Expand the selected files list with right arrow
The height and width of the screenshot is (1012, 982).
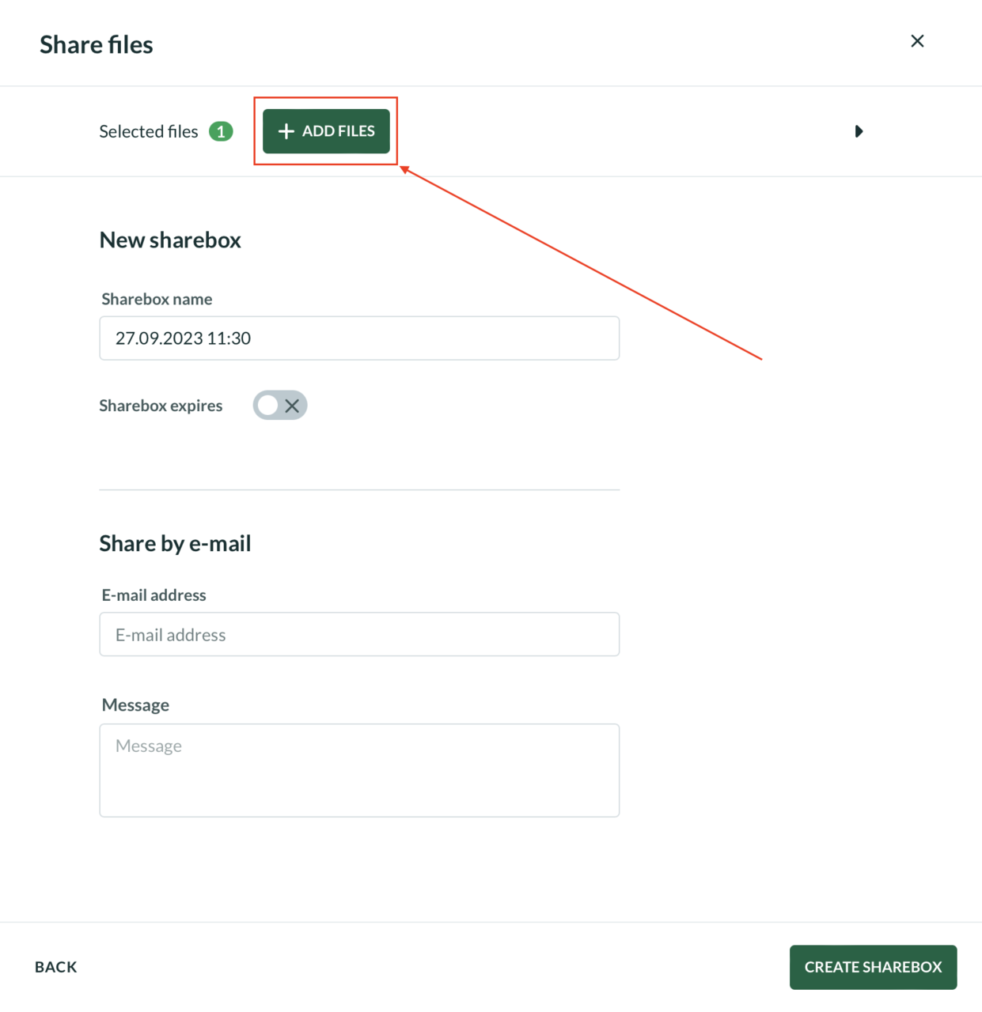point(859,131)
